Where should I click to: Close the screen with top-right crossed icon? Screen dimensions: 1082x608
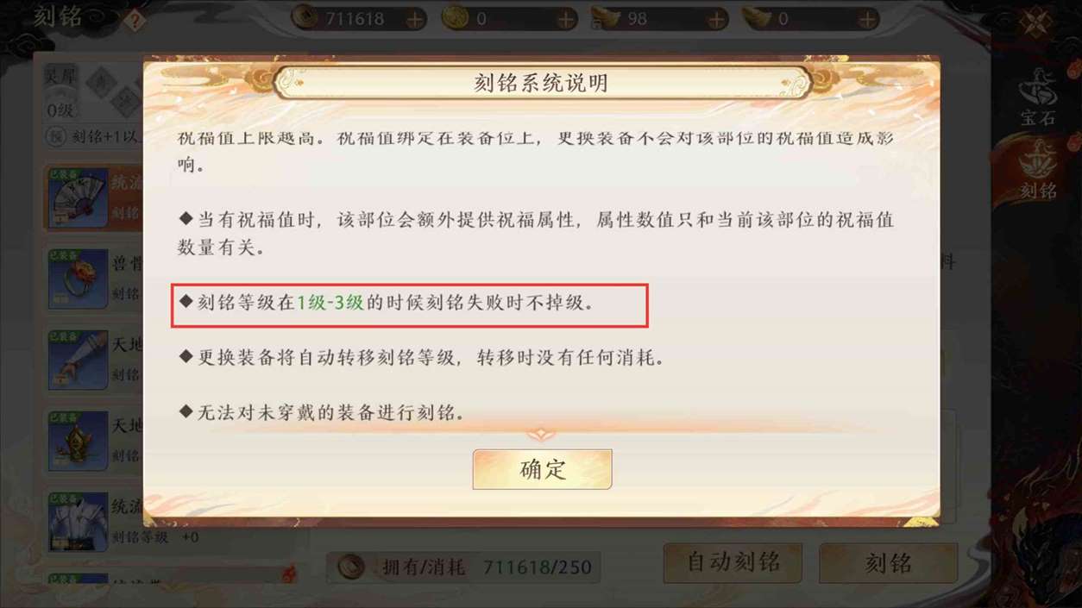pos(1037,22)
